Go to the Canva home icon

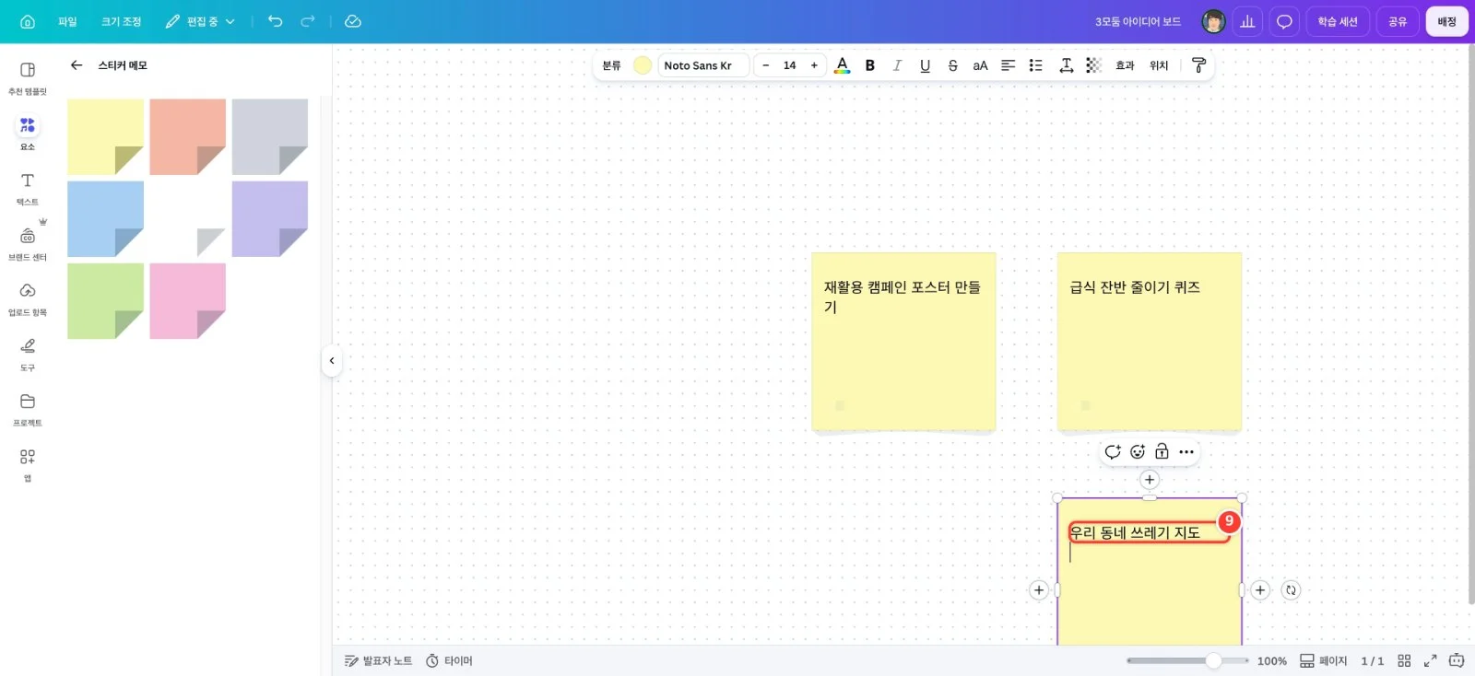coord(28,21)
